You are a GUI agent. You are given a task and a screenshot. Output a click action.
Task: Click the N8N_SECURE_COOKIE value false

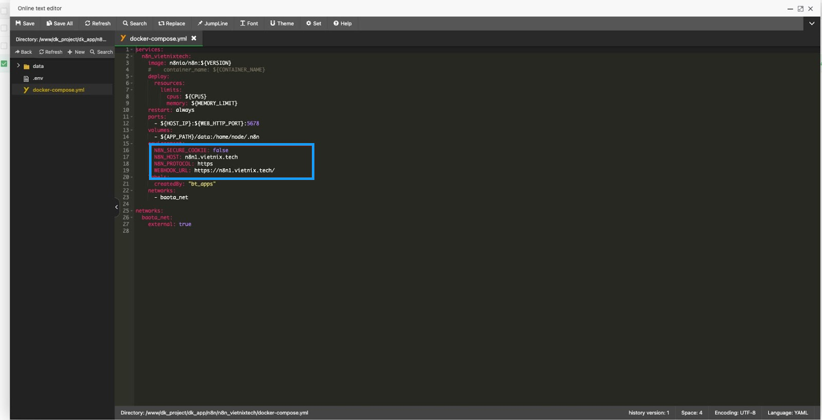pos(220,150)
